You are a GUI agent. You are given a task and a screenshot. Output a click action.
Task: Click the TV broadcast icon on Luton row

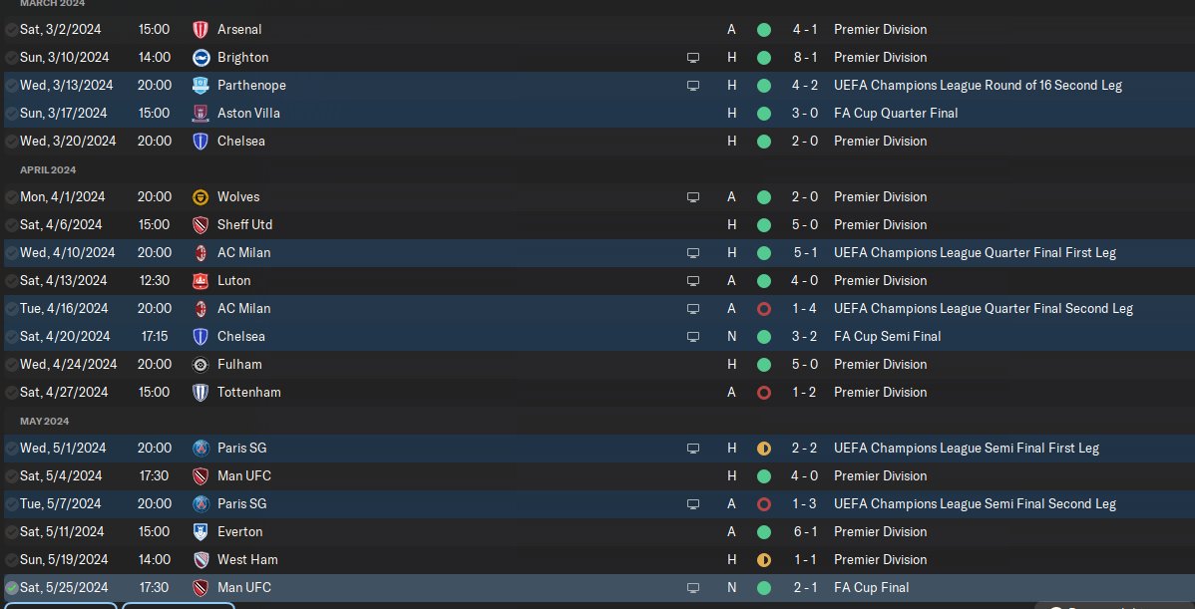tap(693, 281)
